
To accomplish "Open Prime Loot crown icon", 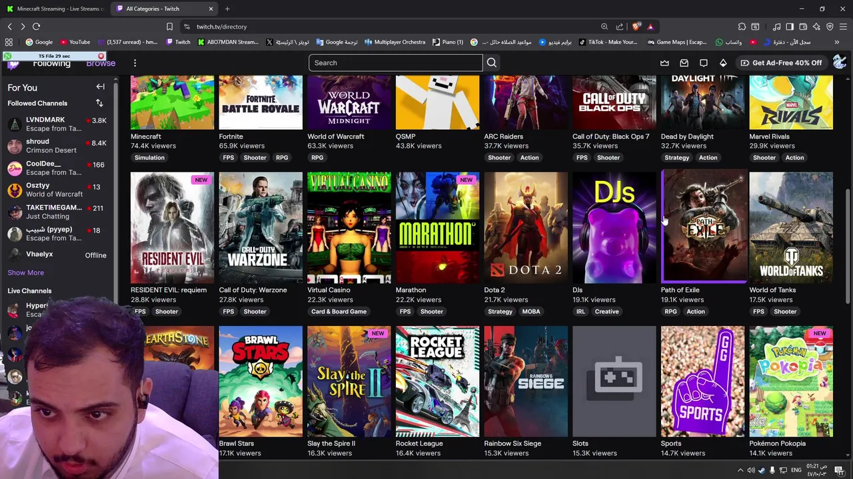I will [664, 63].
